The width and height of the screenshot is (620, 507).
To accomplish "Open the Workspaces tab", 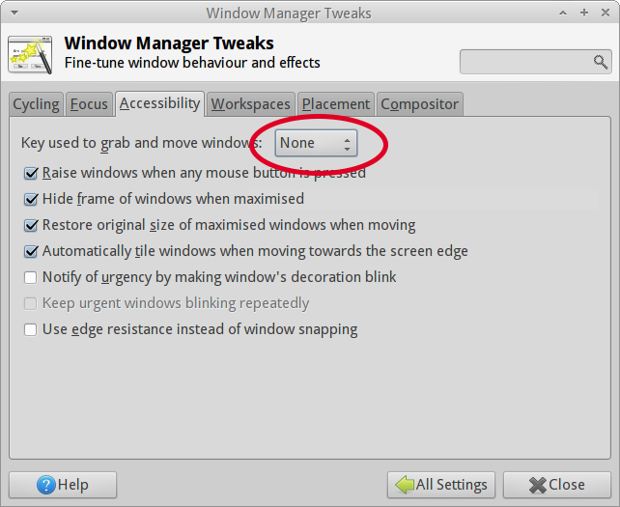I will (251, 104).
